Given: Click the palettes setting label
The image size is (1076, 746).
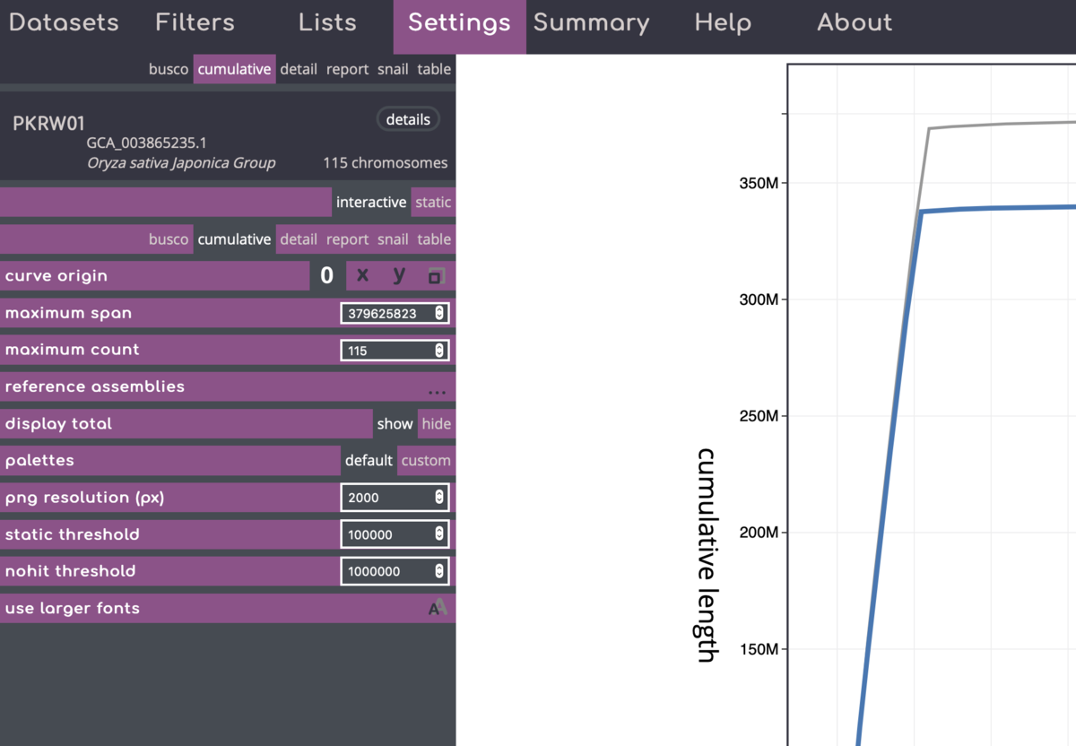Looking at the screenshot, I should point(39,461).
